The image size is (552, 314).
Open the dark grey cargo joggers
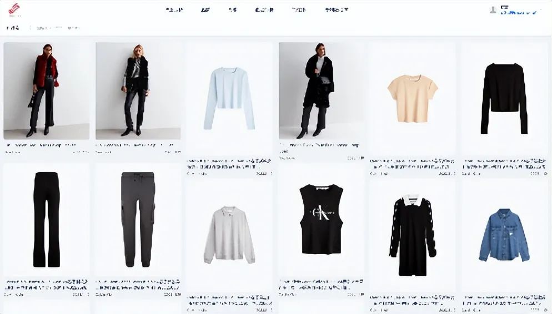point(138,220)
